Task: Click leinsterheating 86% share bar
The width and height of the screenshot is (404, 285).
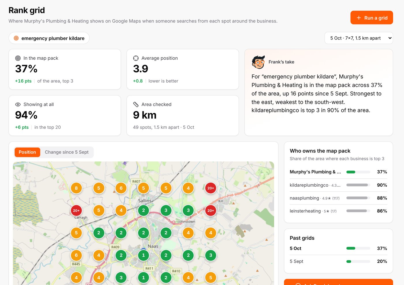Action: (x=358, y=211)
